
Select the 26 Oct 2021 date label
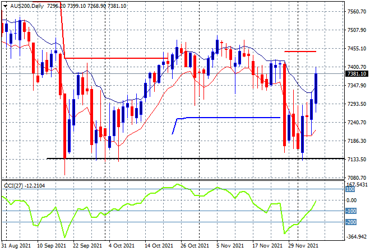click(195, 246)
